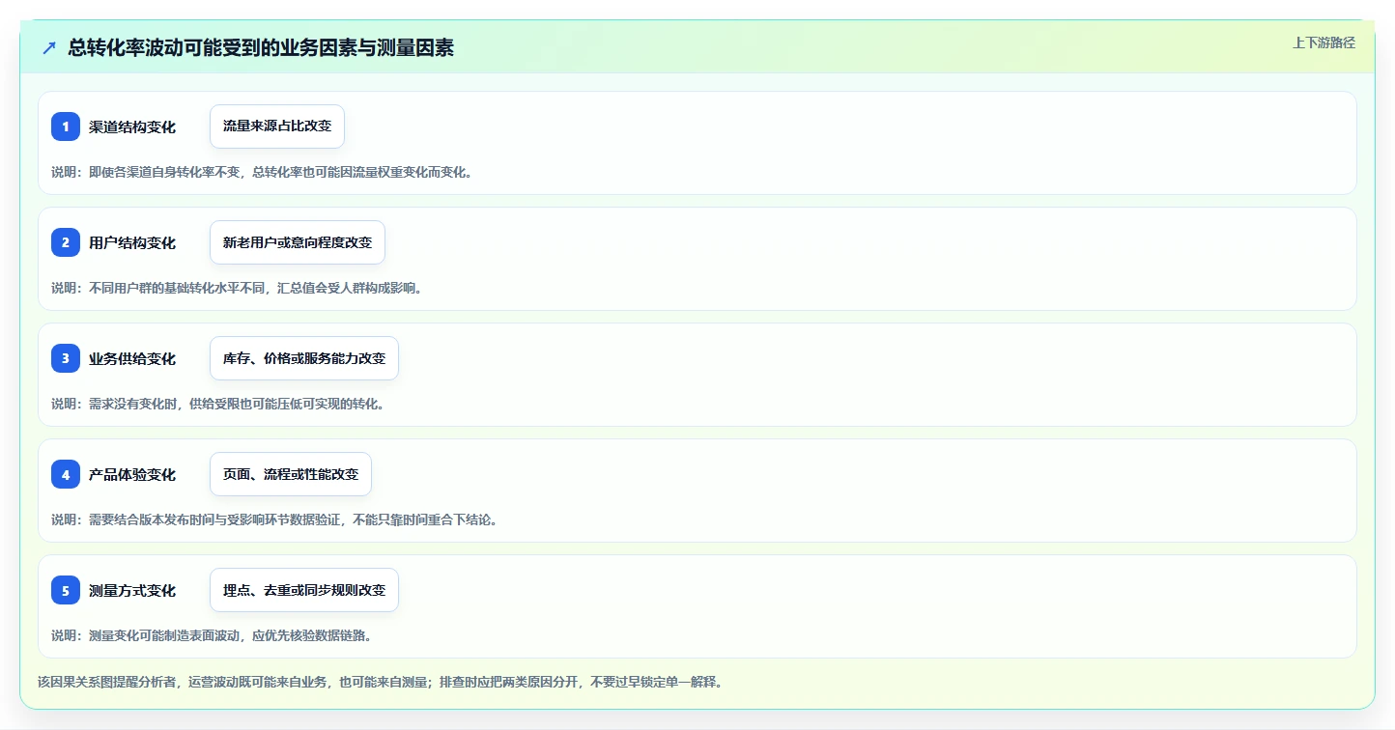
Task: Select the 库存、价格或服务能力改变 tag
Action: point(304,358)
